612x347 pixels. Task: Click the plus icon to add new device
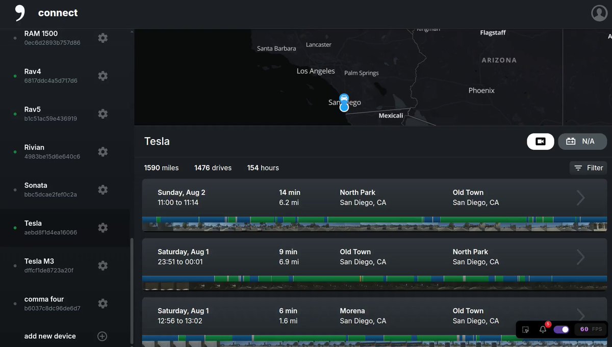[102, 336]
